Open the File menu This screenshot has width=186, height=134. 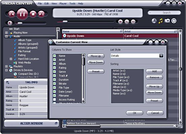point(40,4)
